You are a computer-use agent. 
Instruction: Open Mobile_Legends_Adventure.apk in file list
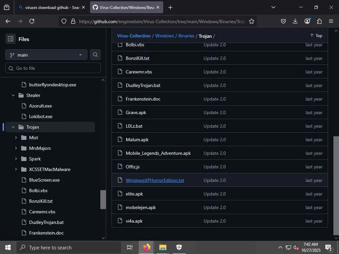pos(158,153)
